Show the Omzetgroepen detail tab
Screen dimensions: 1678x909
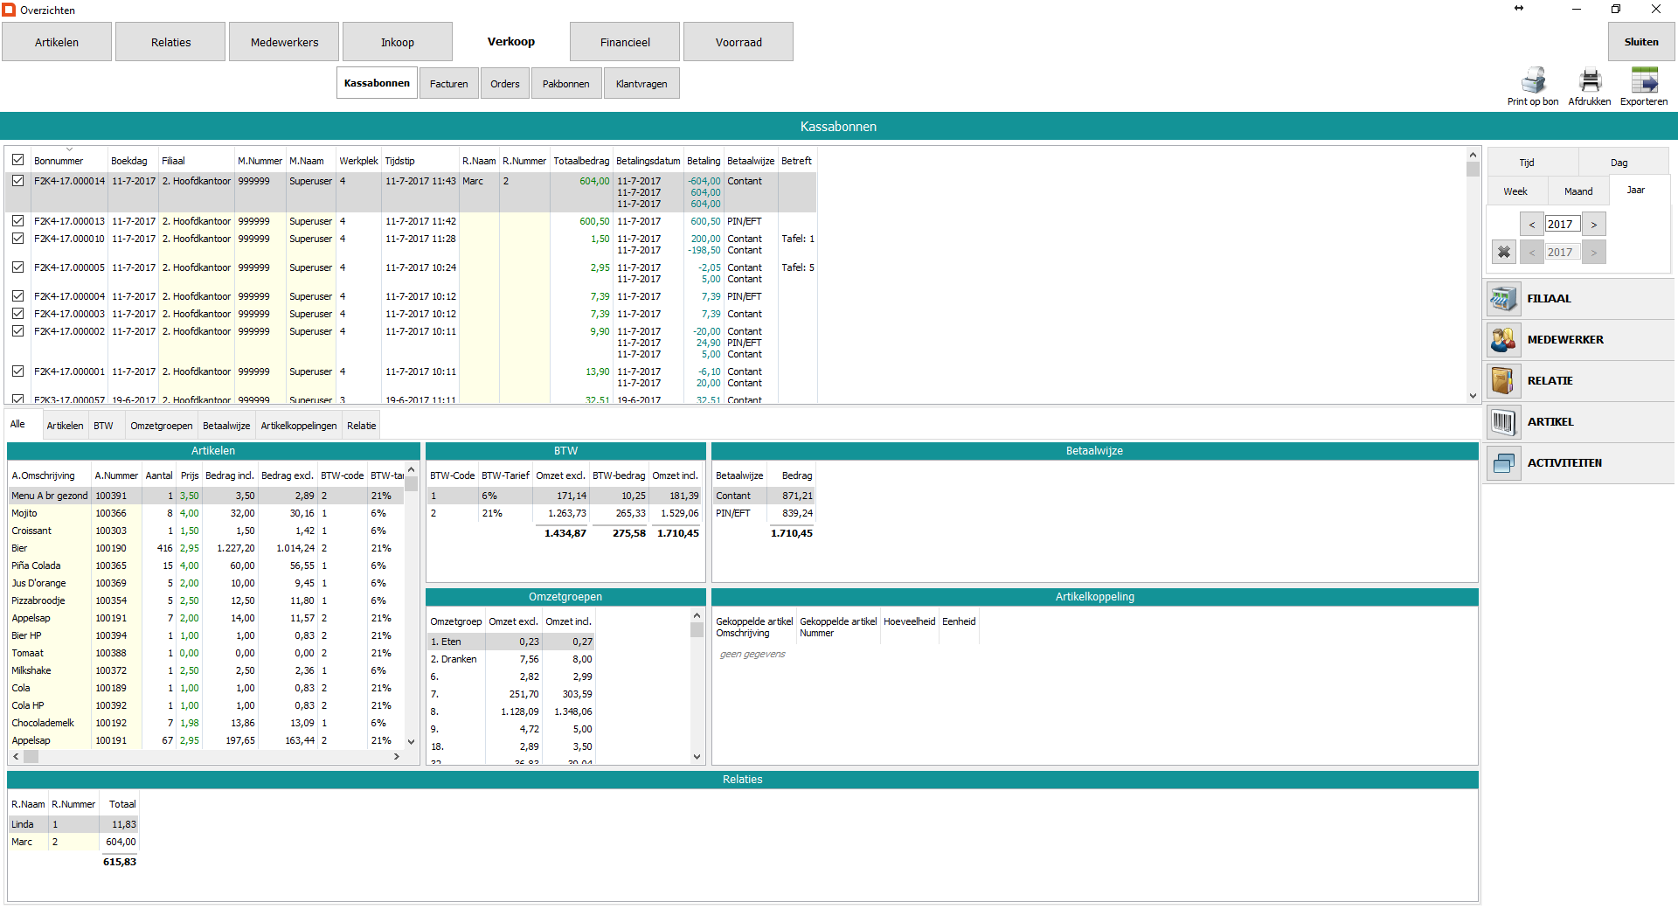point(162,426)
